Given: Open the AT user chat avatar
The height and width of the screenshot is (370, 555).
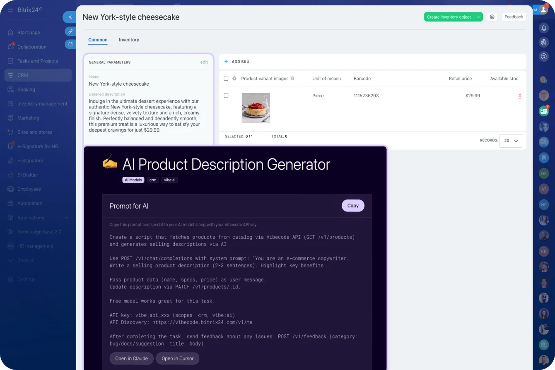Looking at the screenshot, I should point(544,189).
